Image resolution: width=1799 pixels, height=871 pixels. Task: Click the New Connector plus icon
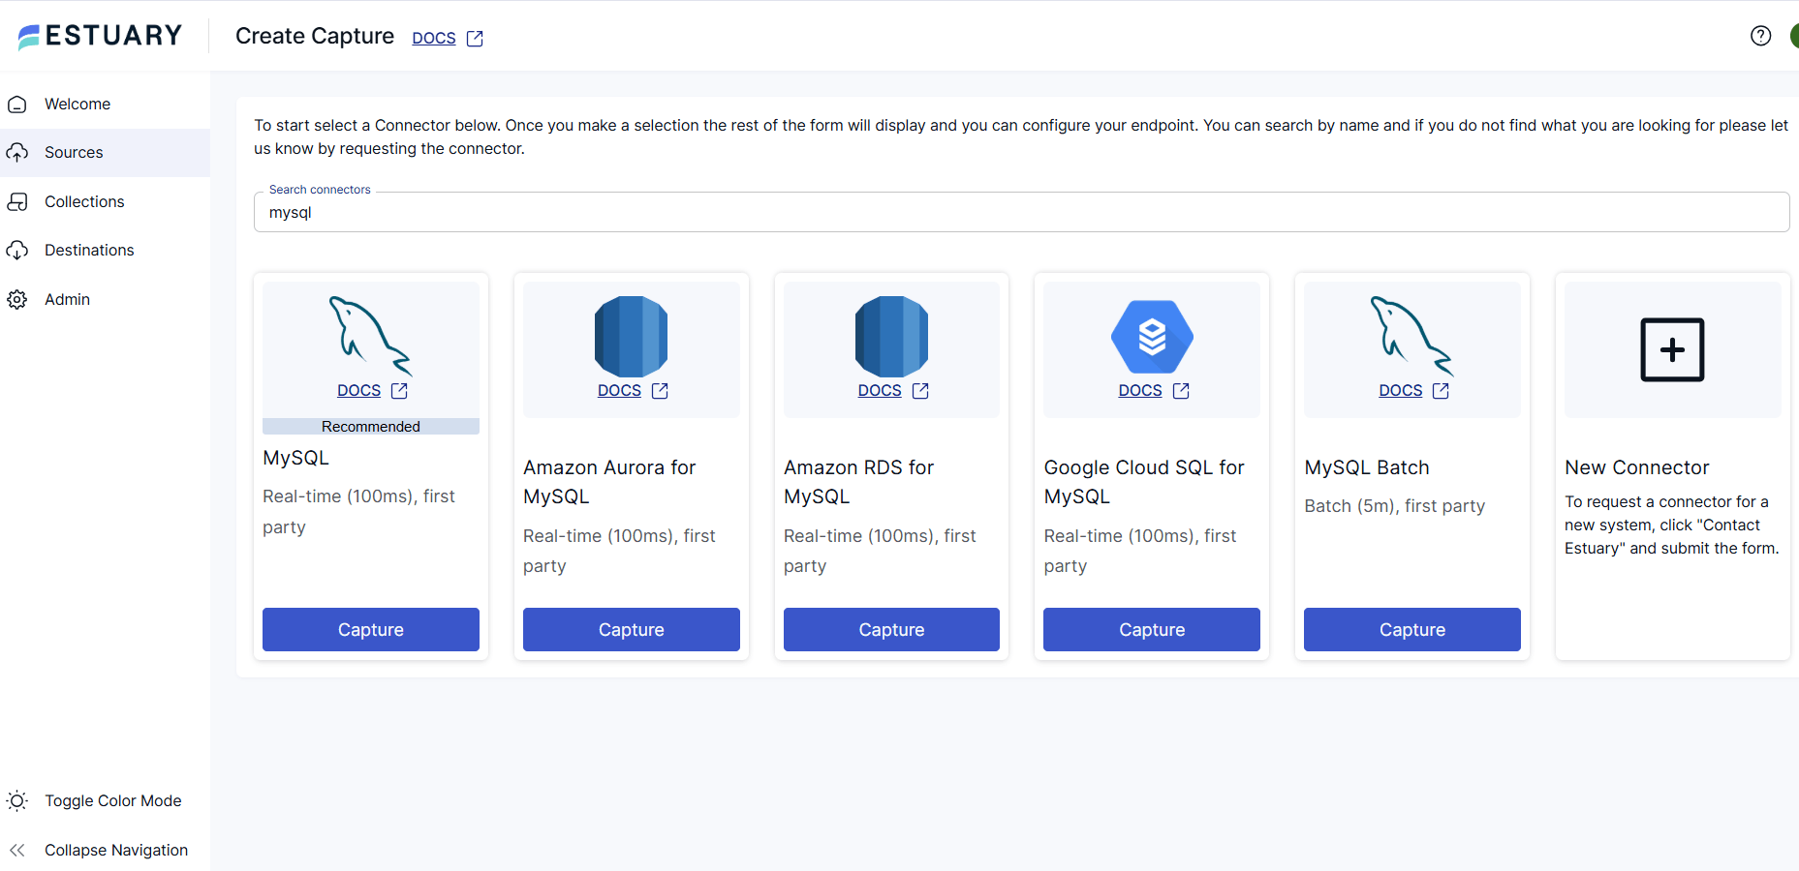1672,349
